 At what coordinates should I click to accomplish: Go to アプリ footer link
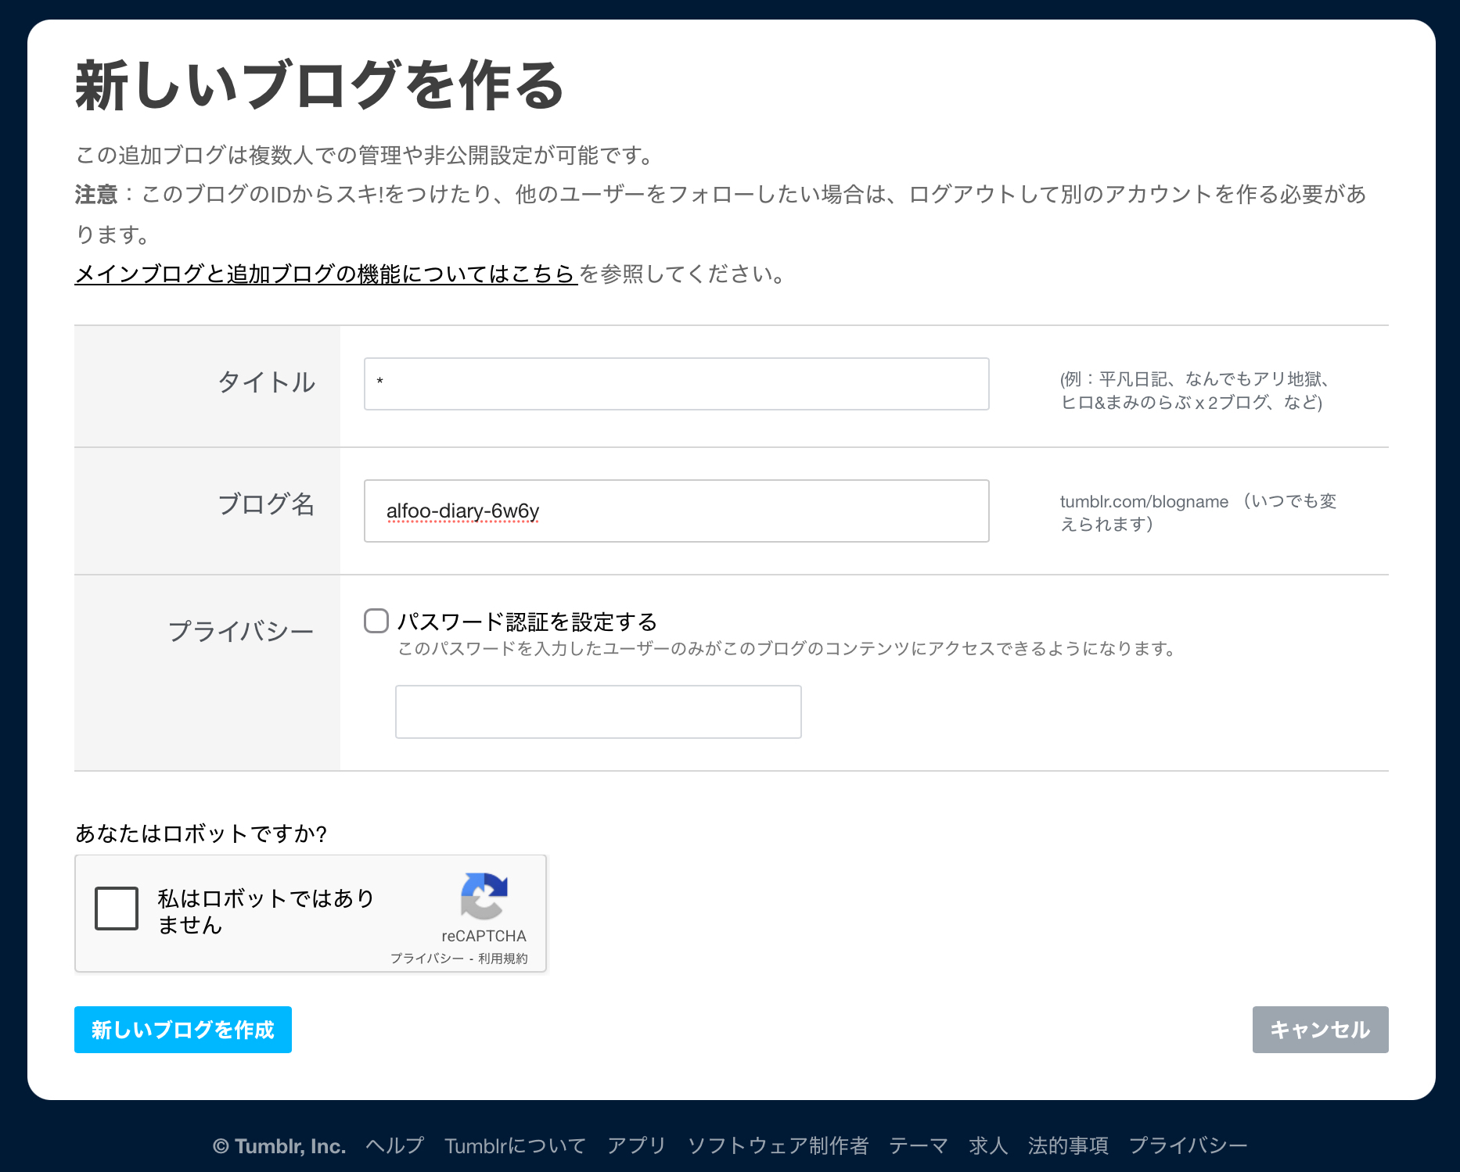[x=636, y=1145]
